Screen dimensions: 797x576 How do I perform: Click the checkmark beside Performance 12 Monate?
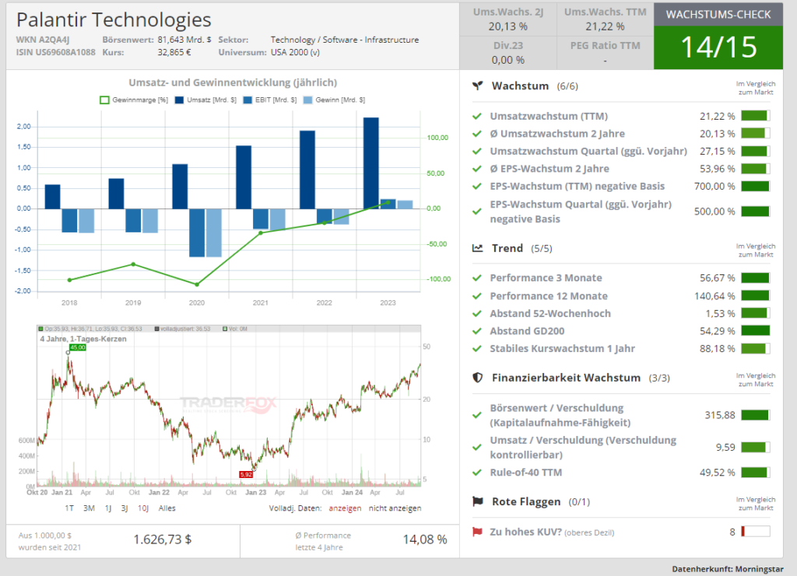click(x=476, y=296)
